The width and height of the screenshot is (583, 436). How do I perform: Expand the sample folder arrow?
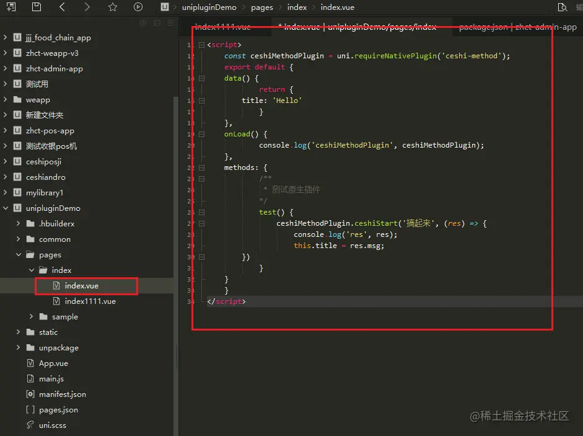[x=31, y=316]
